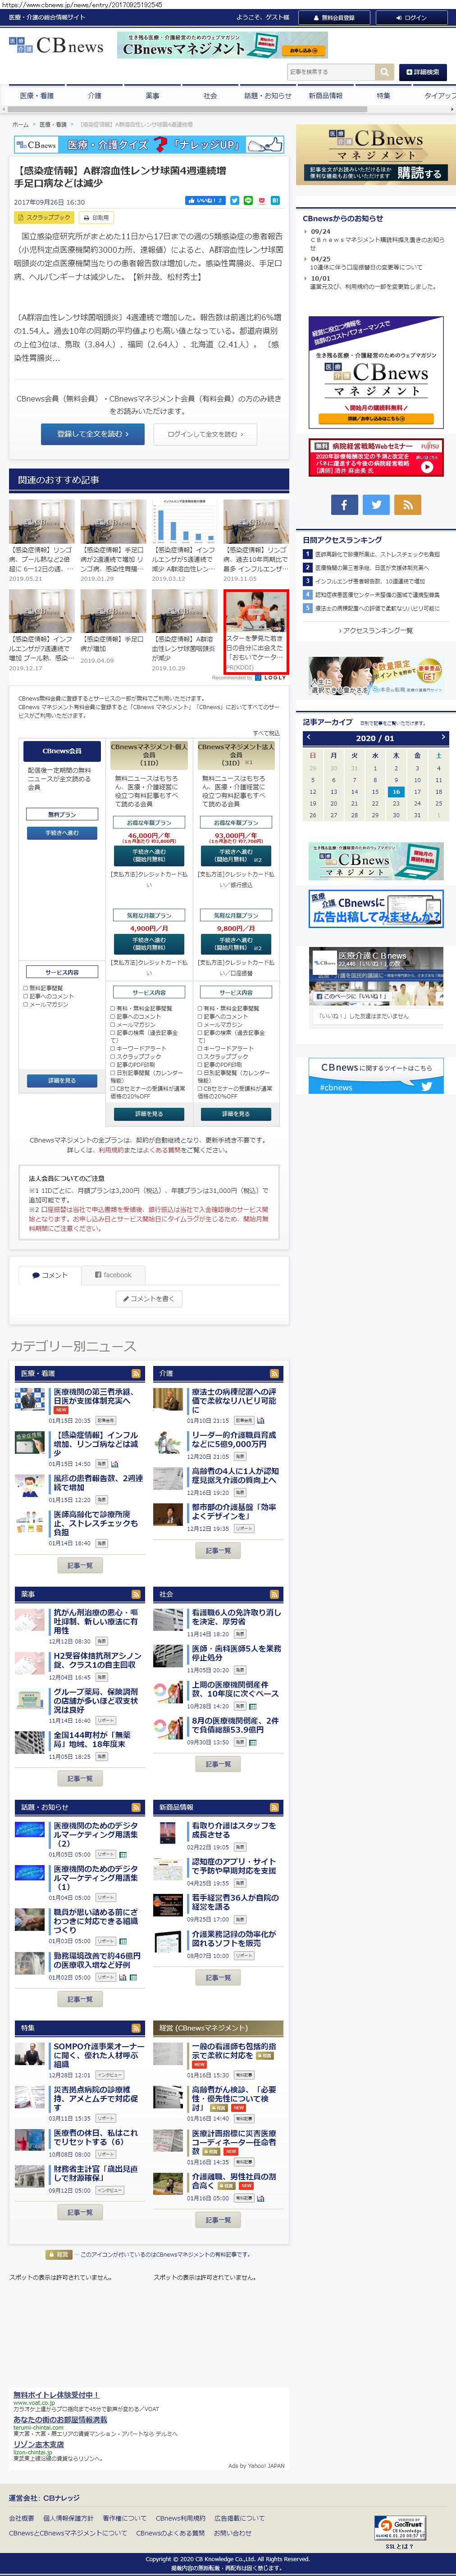Screen dimensions: 456x2576
Task: Open the Twitter icon in sidebar
Action: point(376,505)
